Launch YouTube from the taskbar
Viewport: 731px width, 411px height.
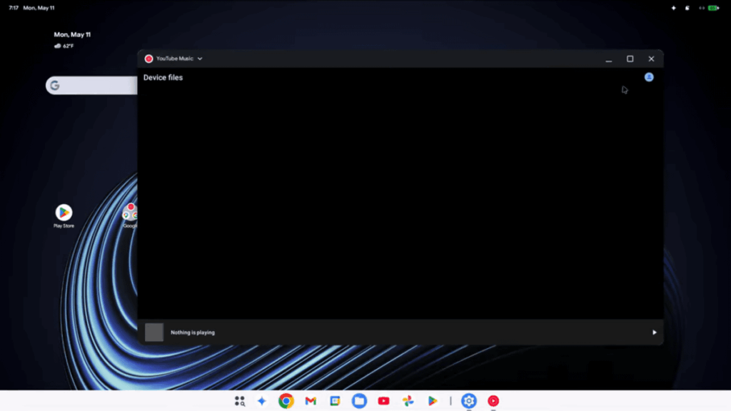tap(383, 401)
